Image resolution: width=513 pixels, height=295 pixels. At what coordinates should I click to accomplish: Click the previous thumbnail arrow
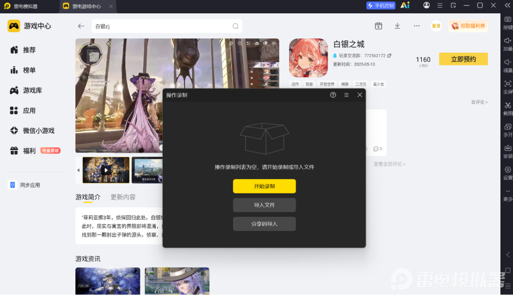pos(78,170)
